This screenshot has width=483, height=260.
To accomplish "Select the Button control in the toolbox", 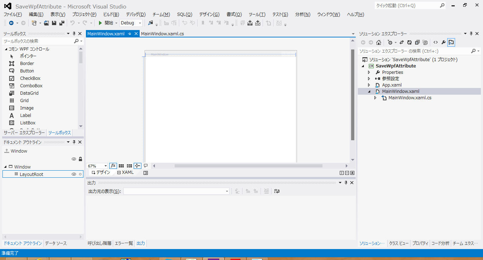I will pos(27,71).
